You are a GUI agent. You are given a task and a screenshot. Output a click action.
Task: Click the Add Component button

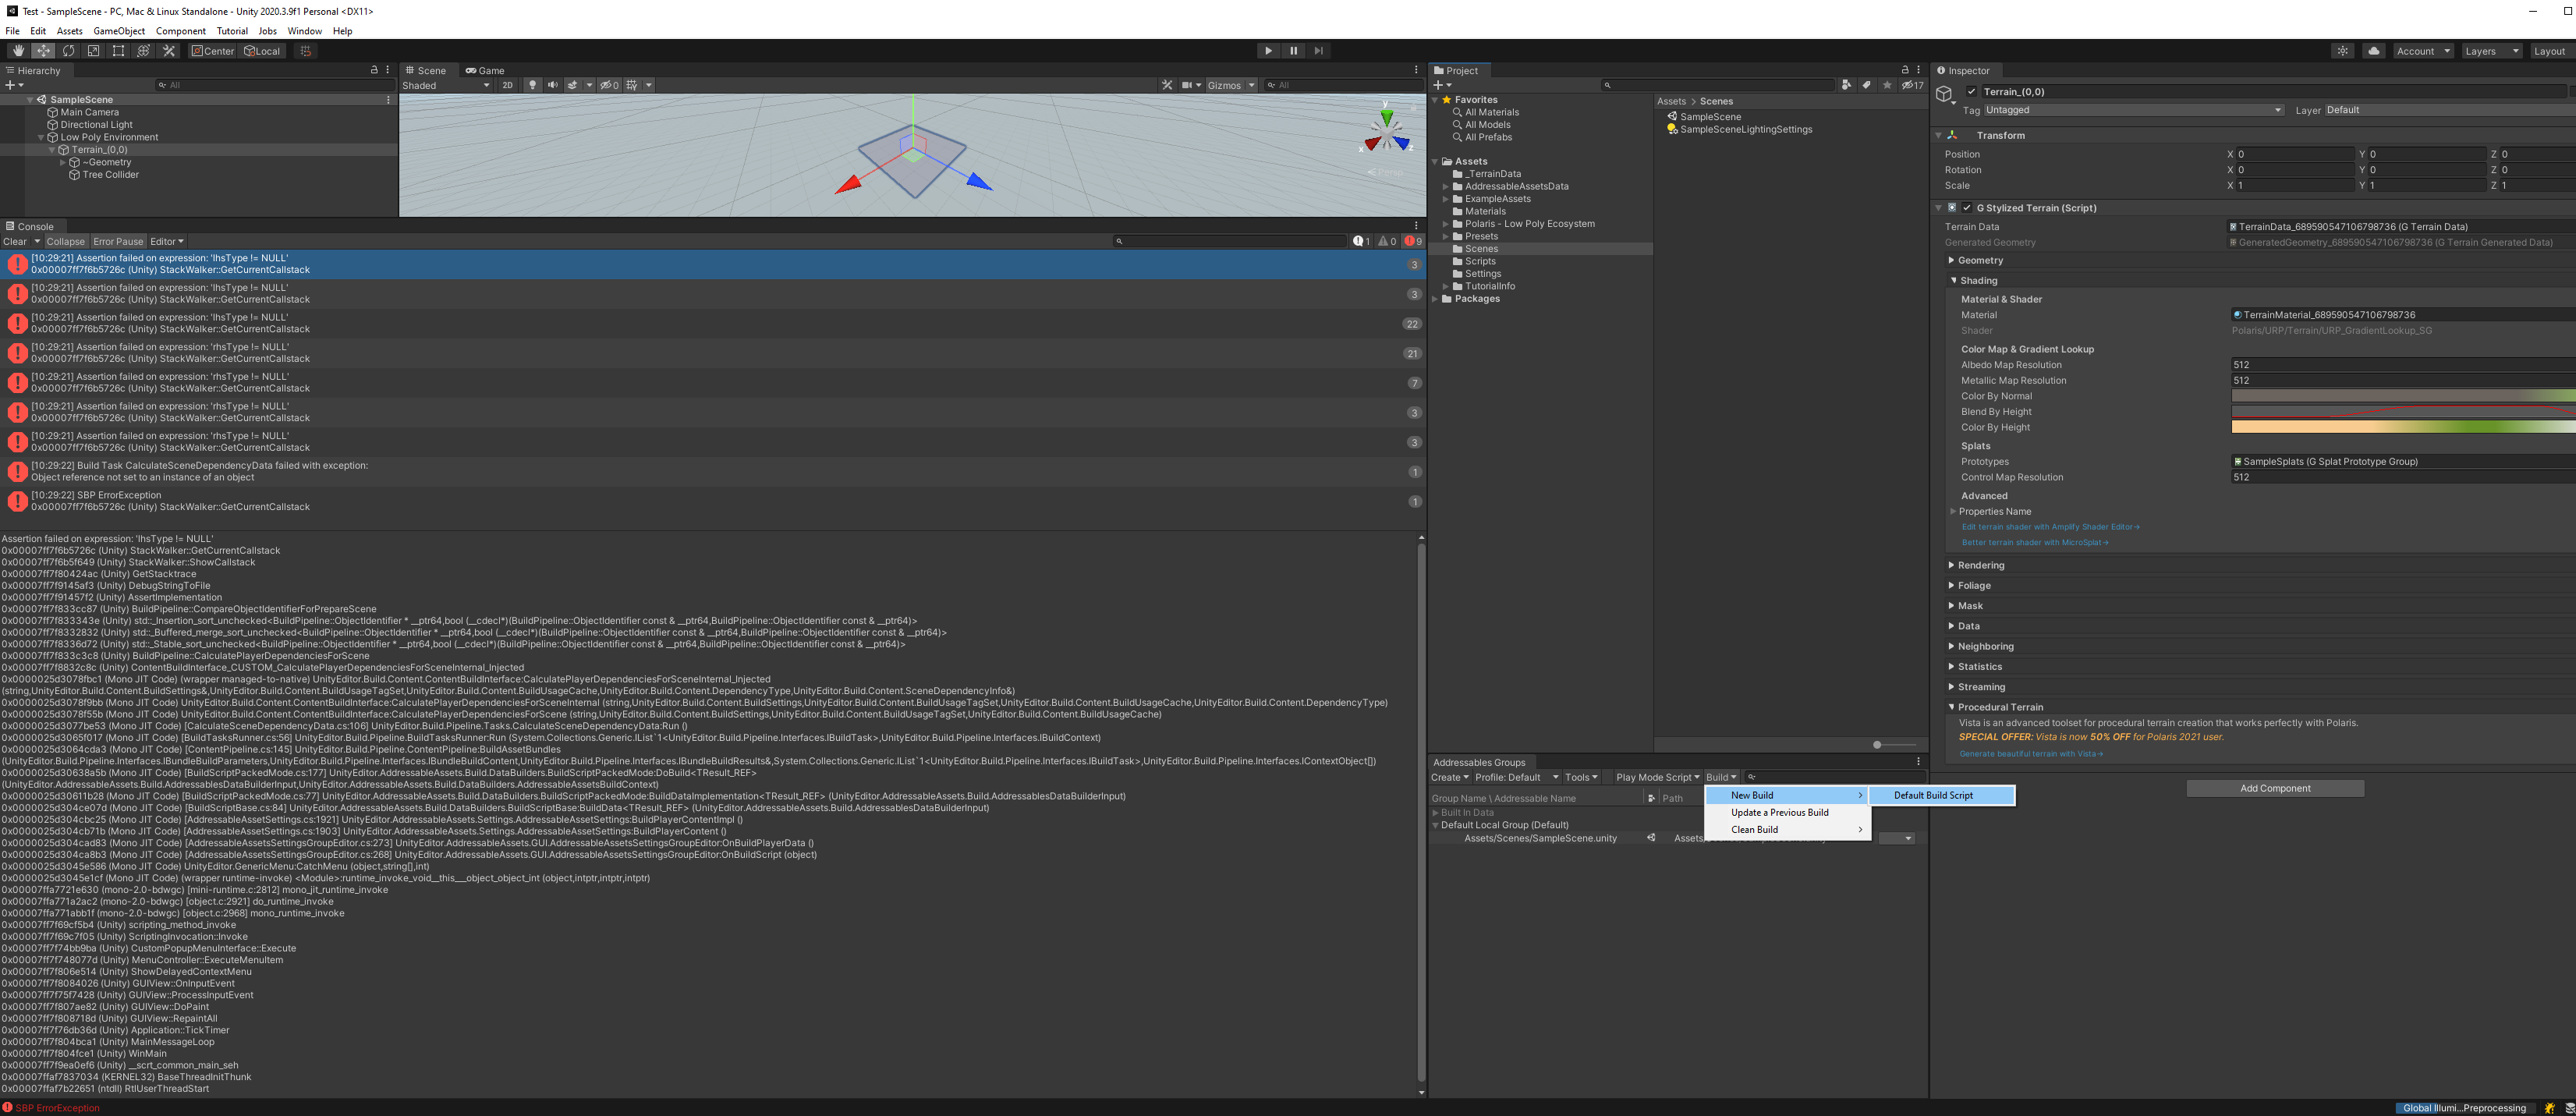[x=2274, y=788]
